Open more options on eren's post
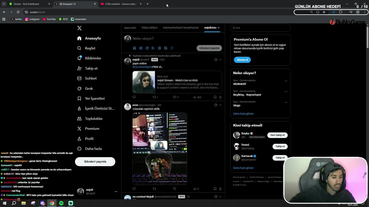 (x=220, y=105)
